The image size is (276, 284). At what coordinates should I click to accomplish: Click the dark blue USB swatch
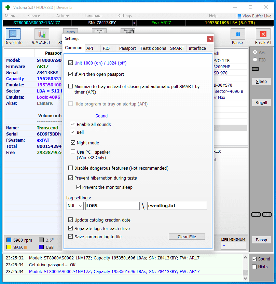41,247
